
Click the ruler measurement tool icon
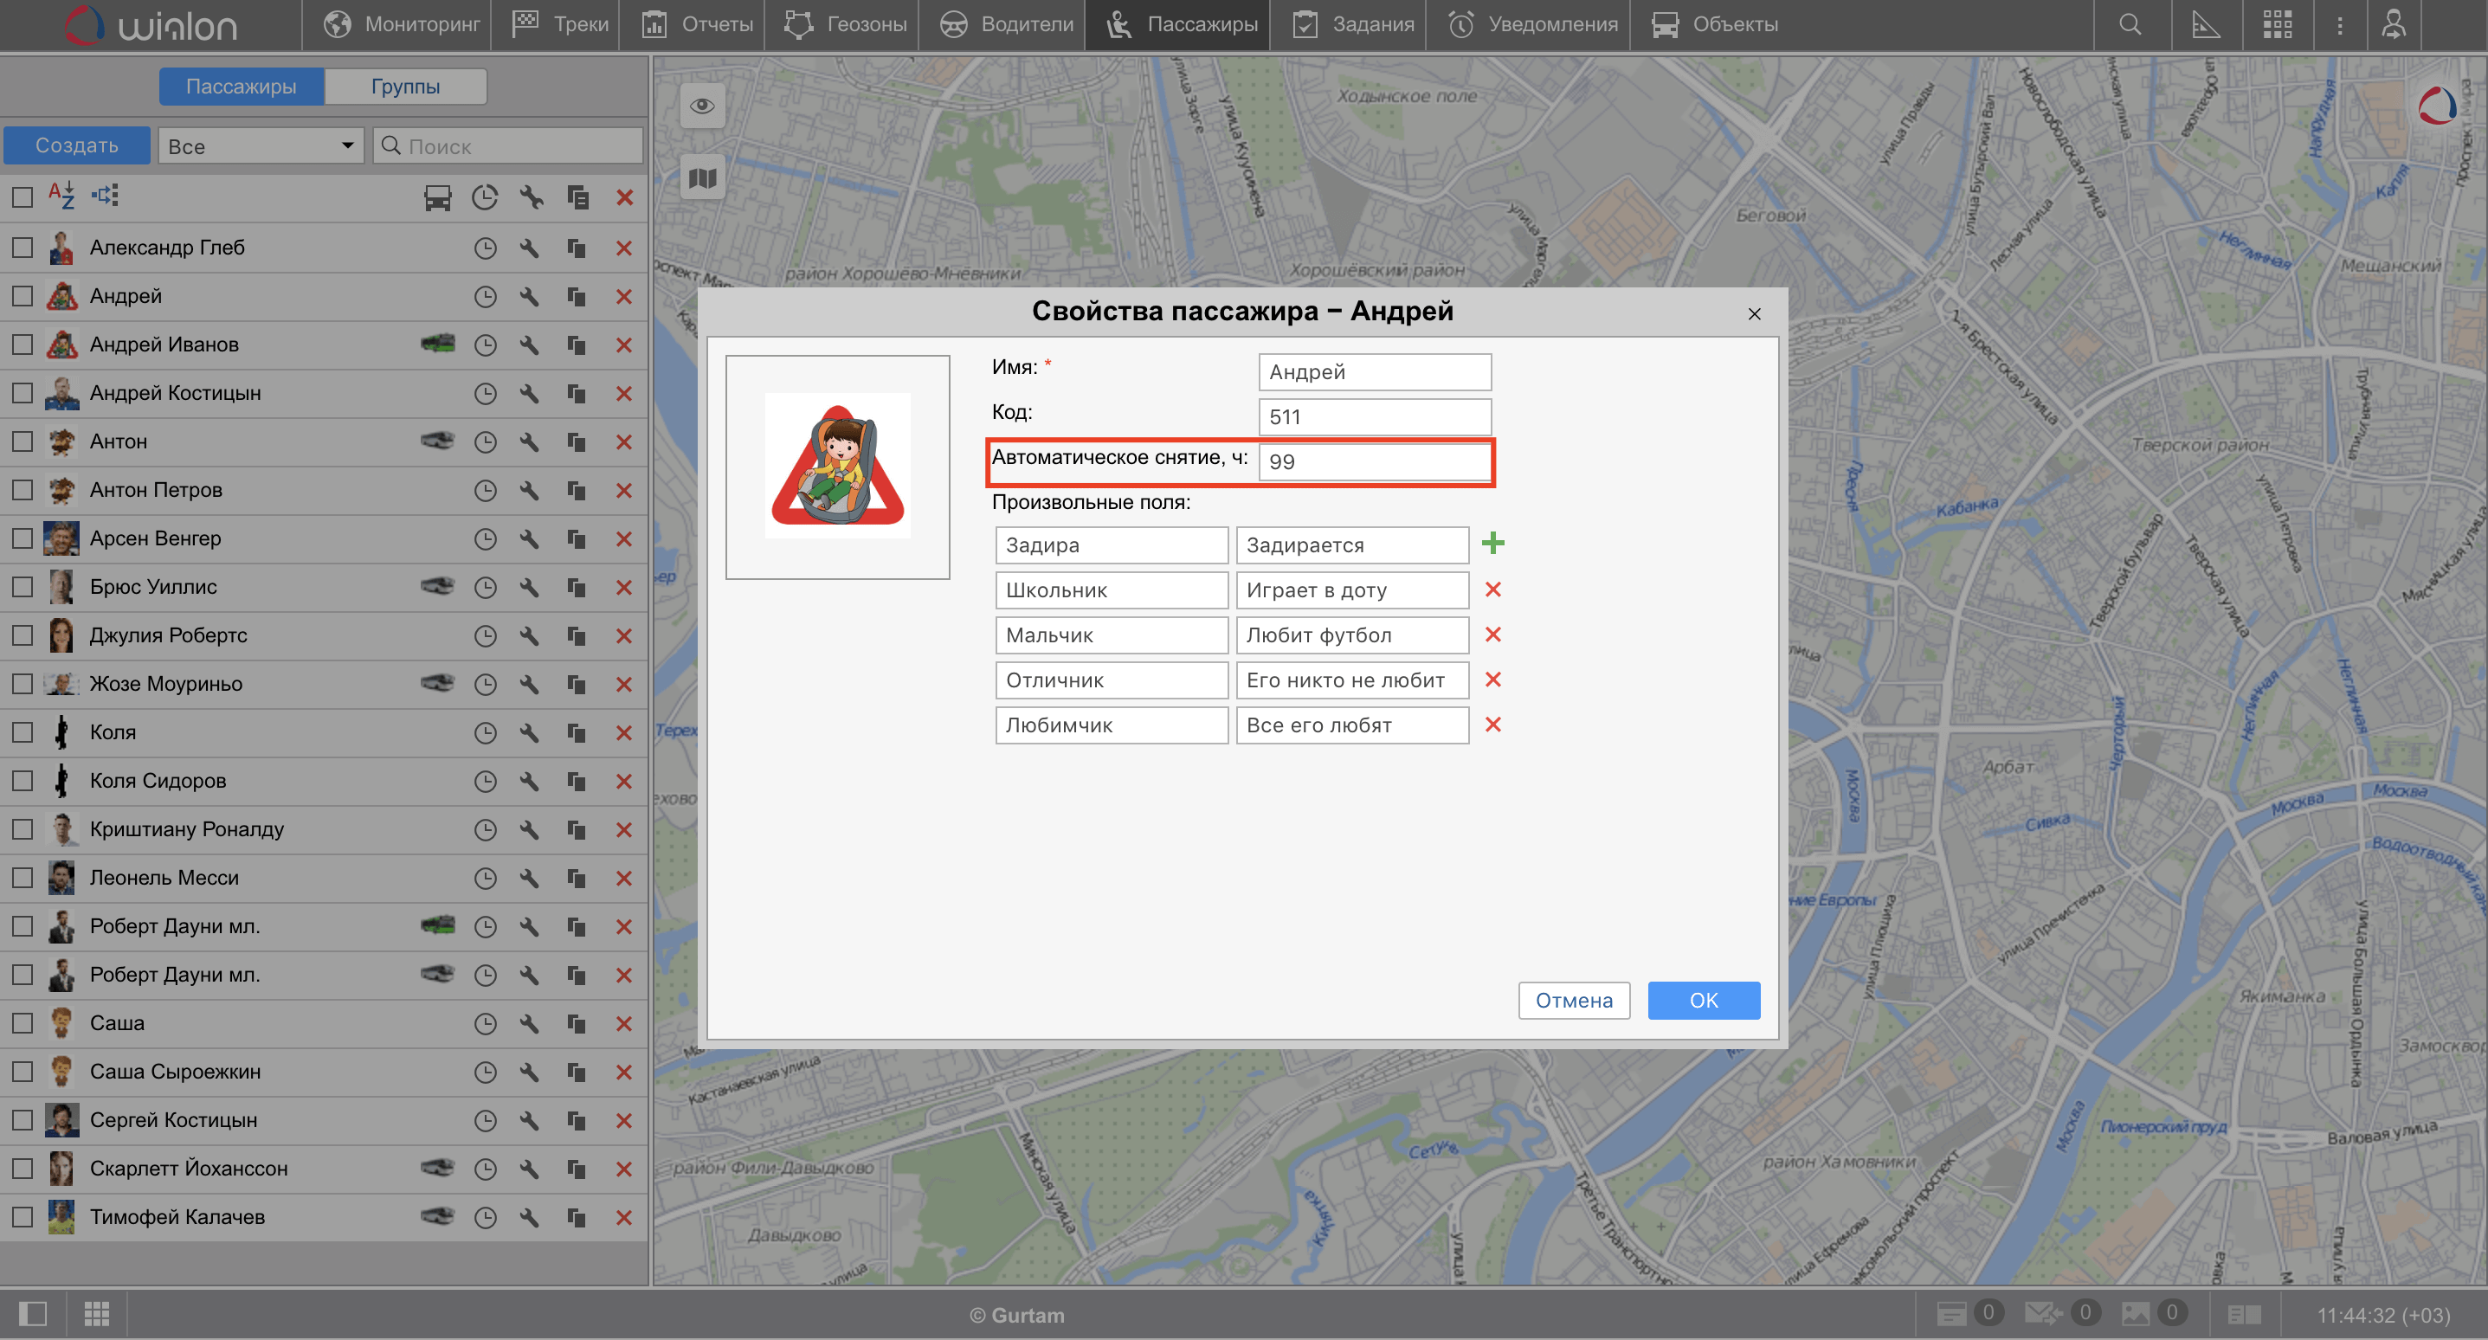pos(2205,25)
